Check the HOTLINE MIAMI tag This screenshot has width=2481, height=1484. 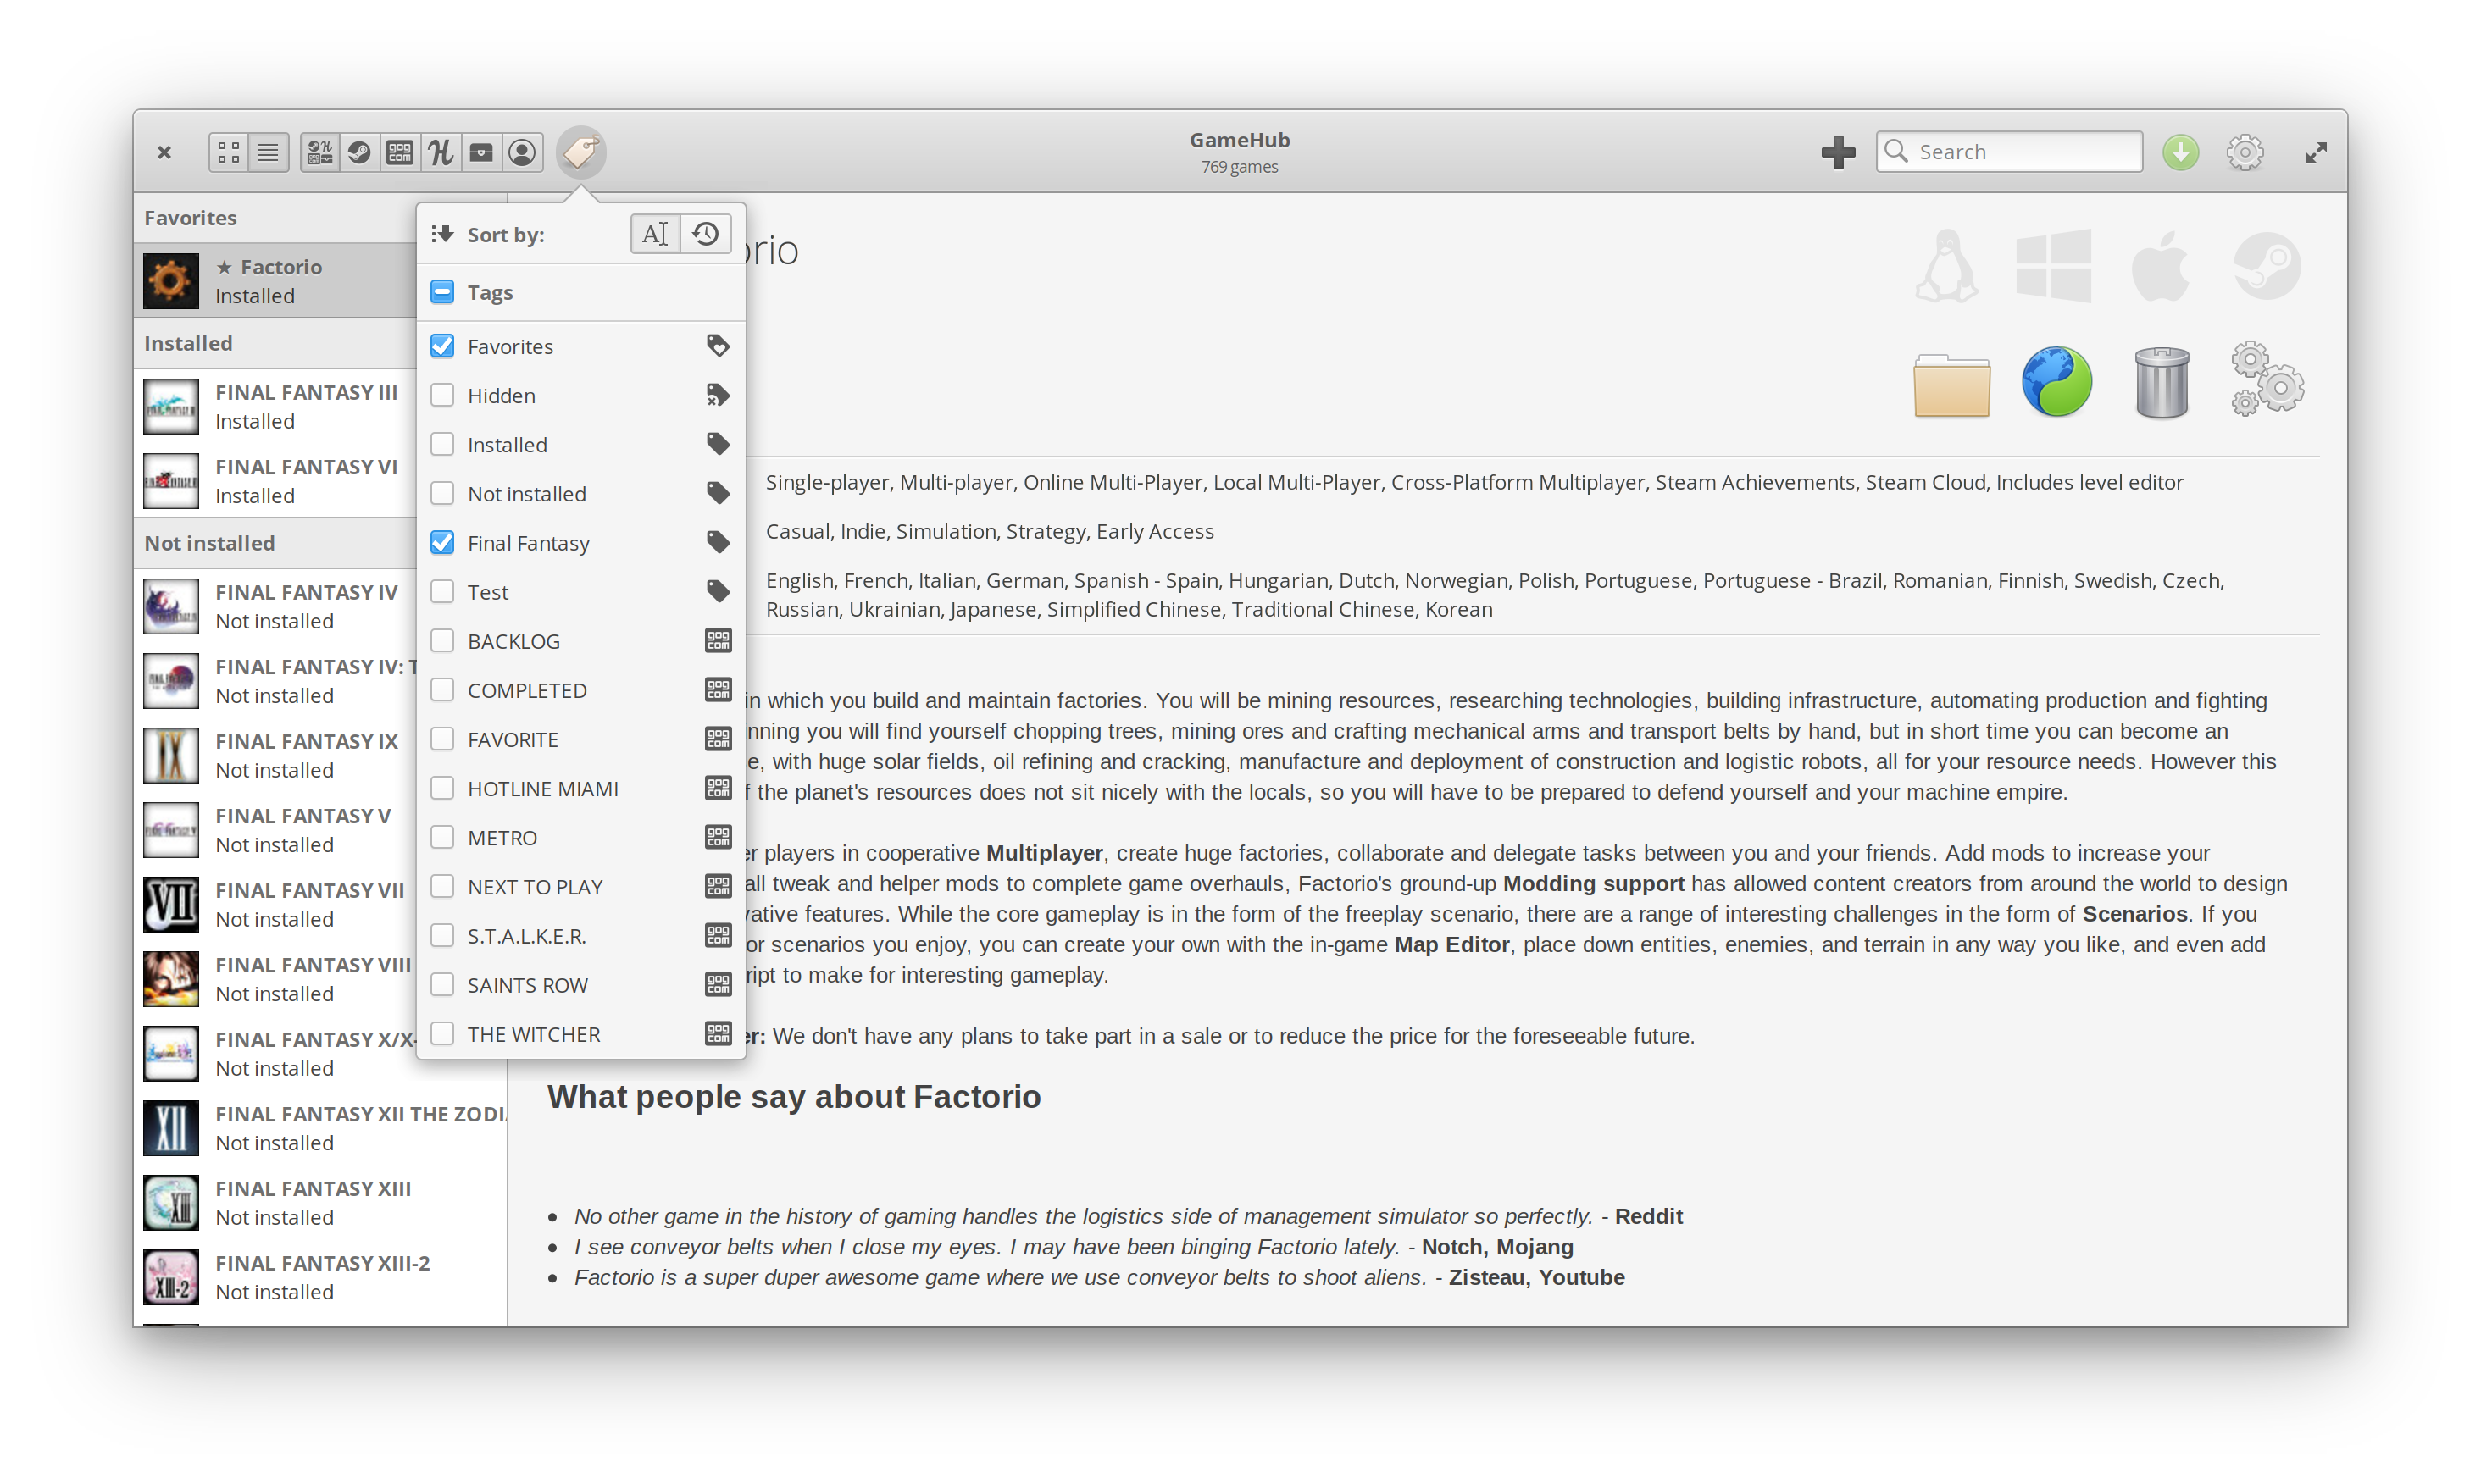click(x=442, y=788)
